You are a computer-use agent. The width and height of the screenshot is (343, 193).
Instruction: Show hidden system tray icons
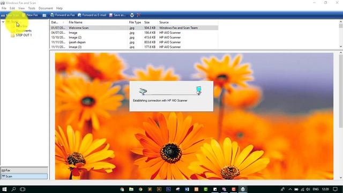coord(290,189)
